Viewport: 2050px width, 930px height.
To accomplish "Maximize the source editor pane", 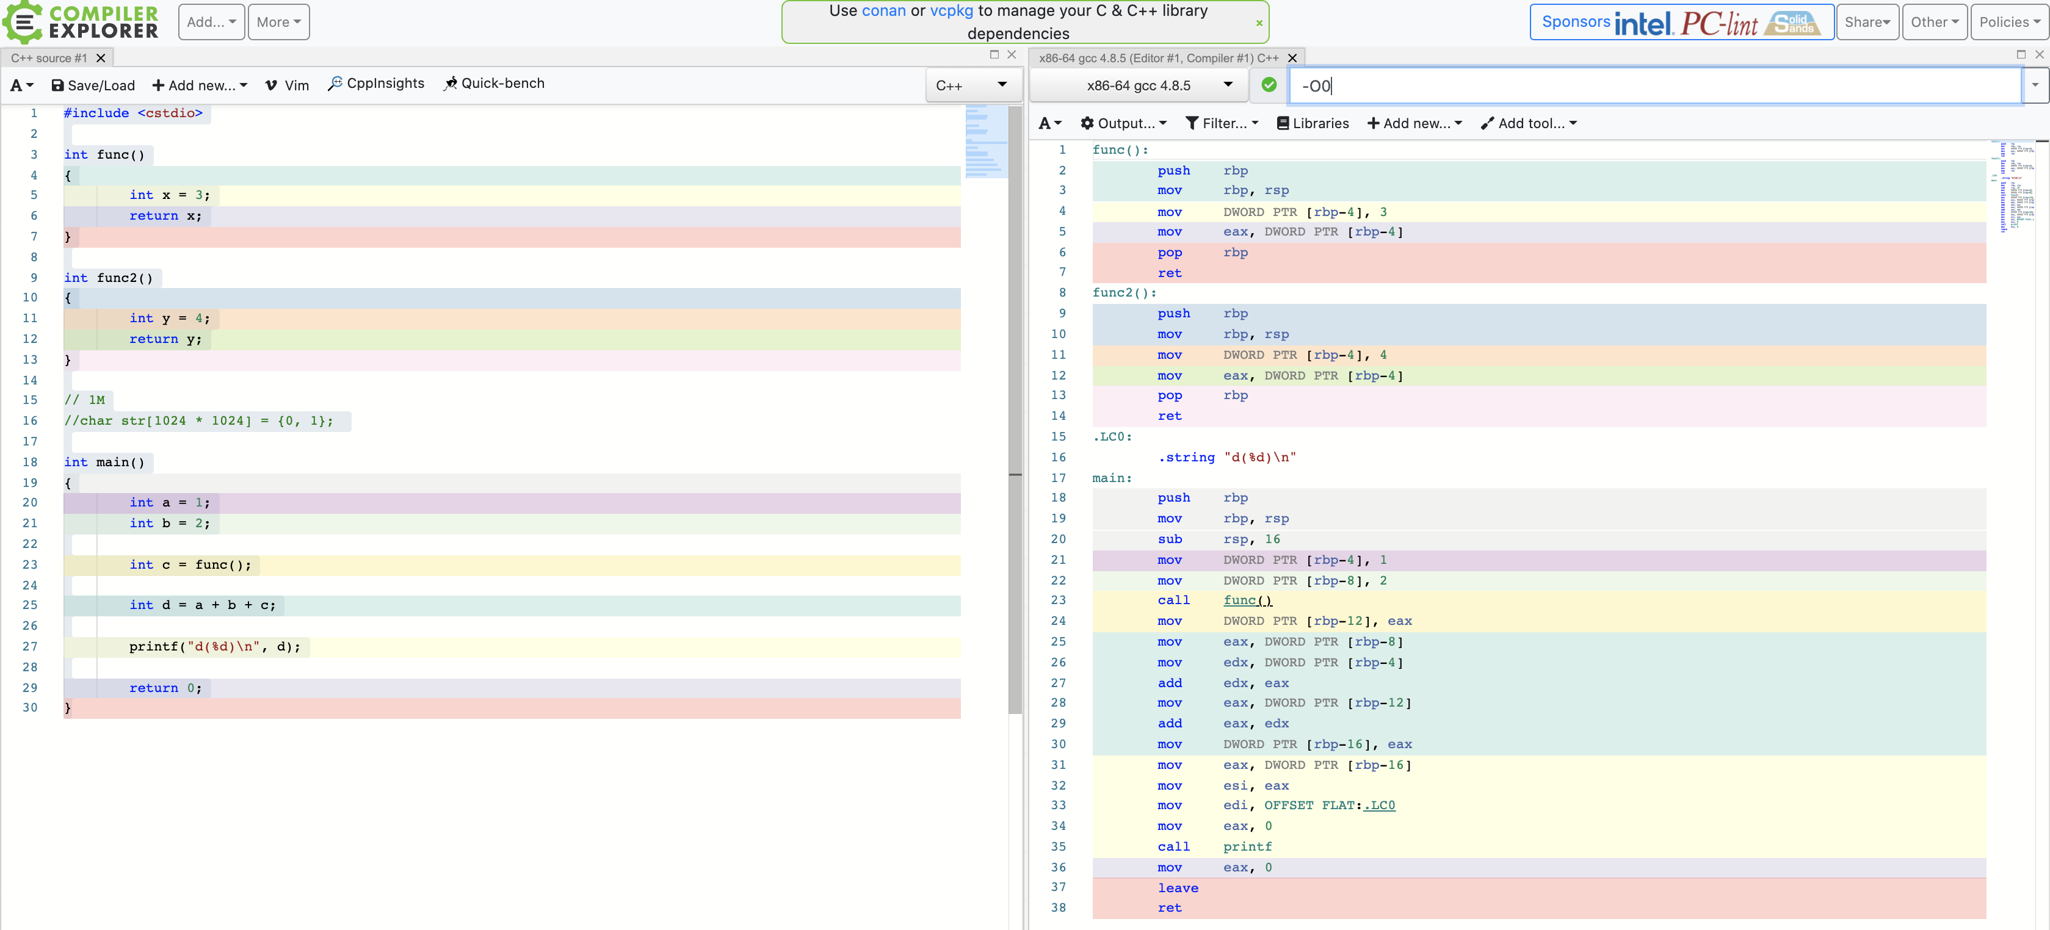I will pyautogui.click(x=994, y=55).
